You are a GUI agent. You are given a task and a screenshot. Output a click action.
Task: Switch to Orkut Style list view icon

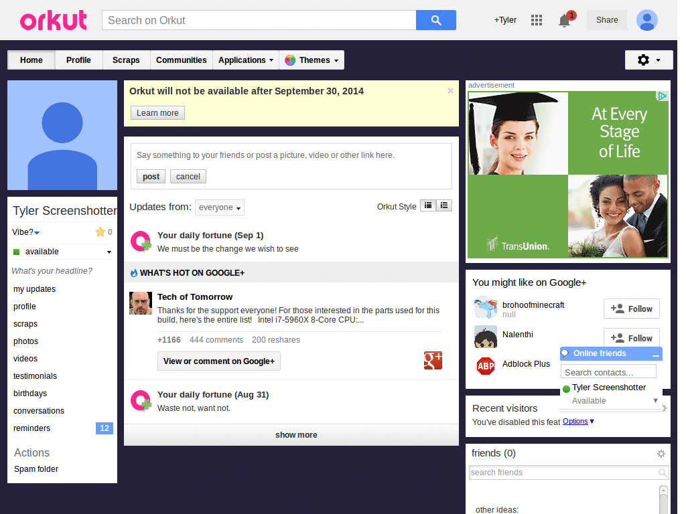pyautogui.click(x=444, y=205)
